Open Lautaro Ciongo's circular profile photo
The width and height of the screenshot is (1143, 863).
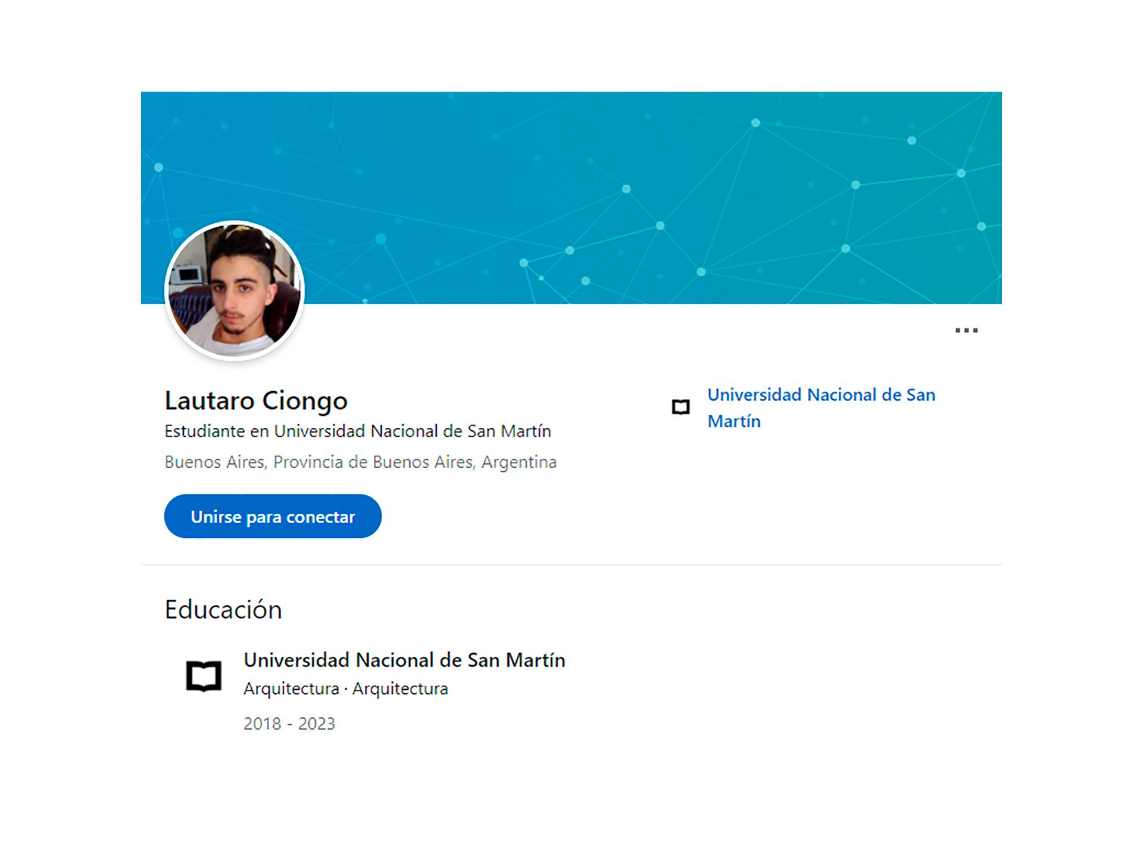(x=235, y=290)
